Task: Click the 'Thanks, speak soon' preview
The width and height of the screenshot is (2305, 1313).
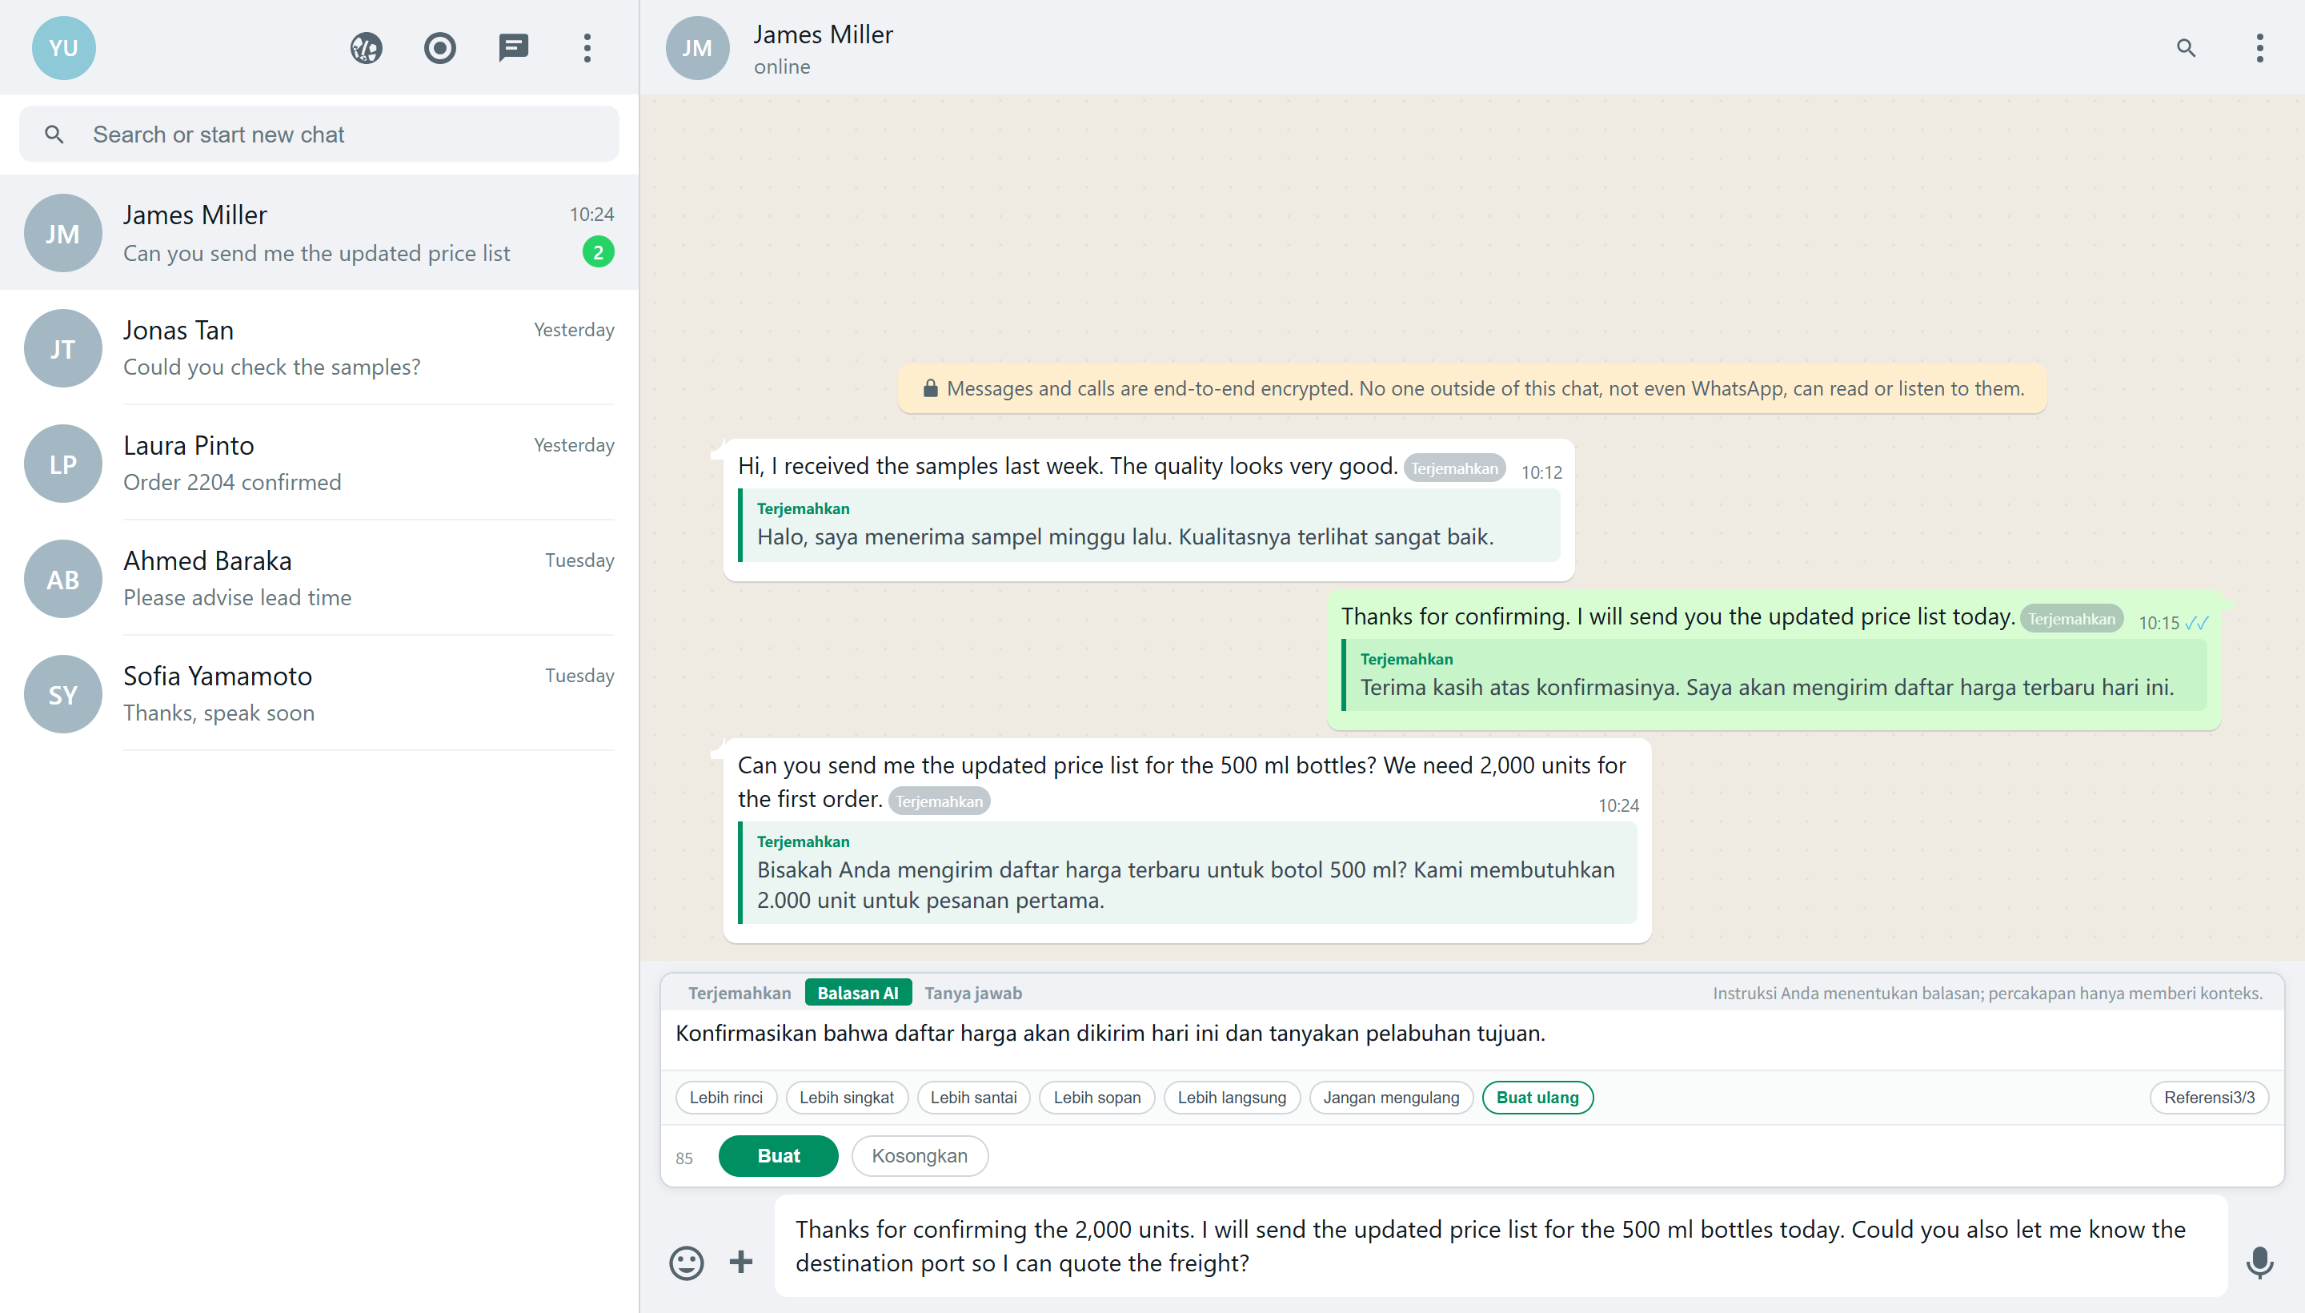Action: [219, 713]
